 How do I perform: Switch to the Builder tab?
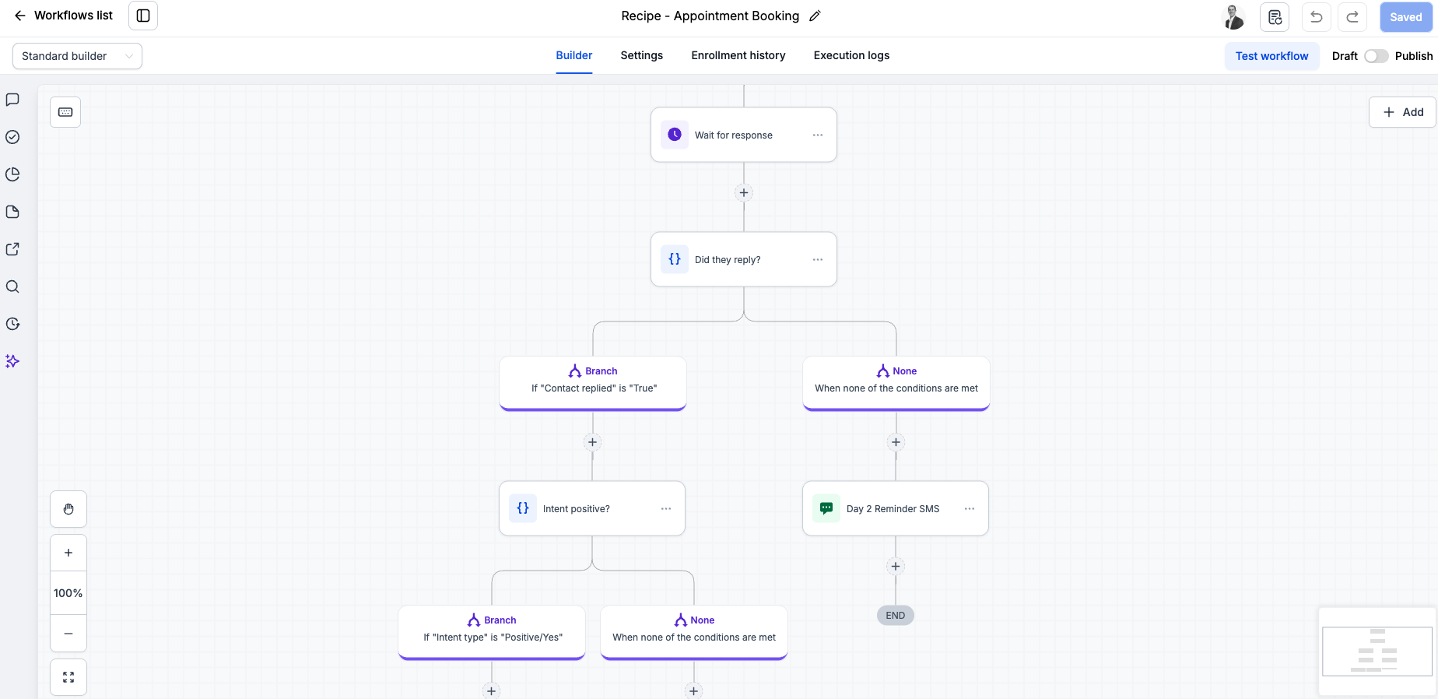(x=574, y=55)
